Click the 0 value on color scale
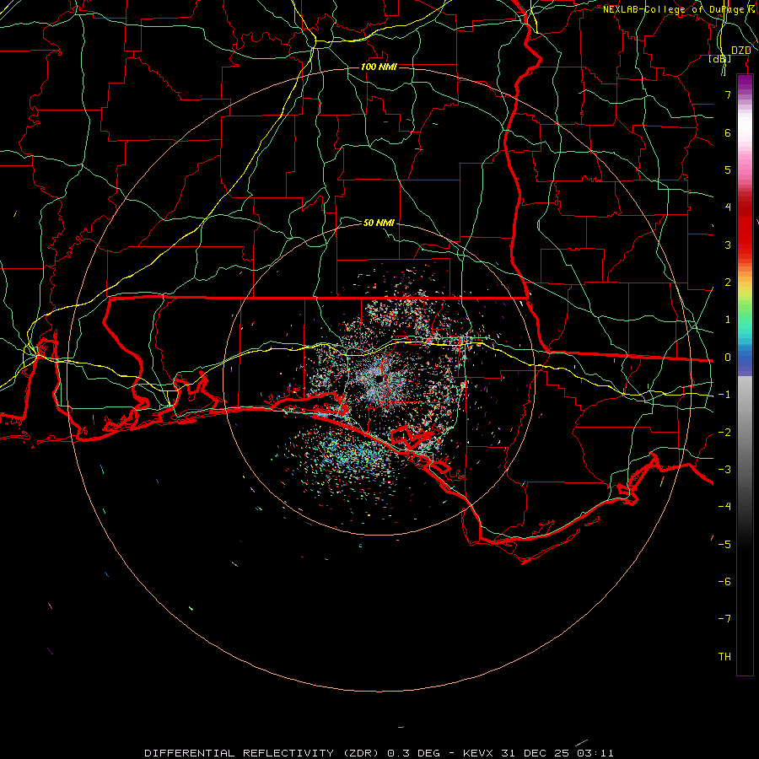 pos(728,358)
